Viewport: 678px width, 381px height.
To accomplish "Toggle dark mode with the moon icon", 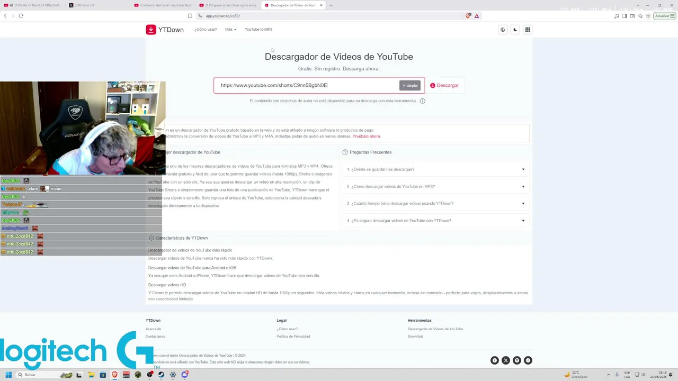I will (x=515, y=30).
